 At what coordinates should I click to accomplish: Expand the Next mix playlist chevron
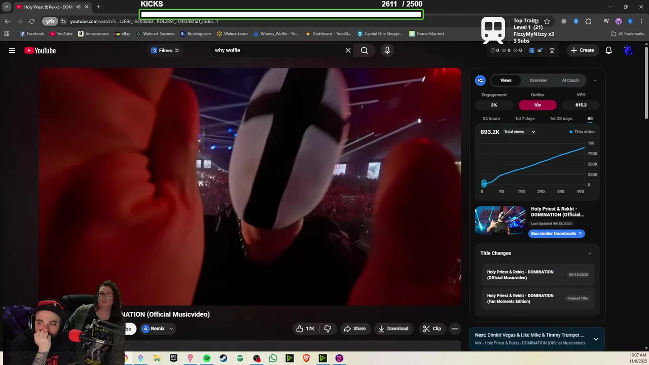tap(596, 339)
